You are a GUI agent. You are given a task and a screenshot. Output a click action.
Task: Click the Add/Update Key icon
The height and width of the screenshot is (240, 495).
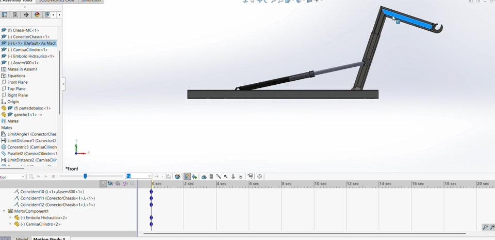194,176
